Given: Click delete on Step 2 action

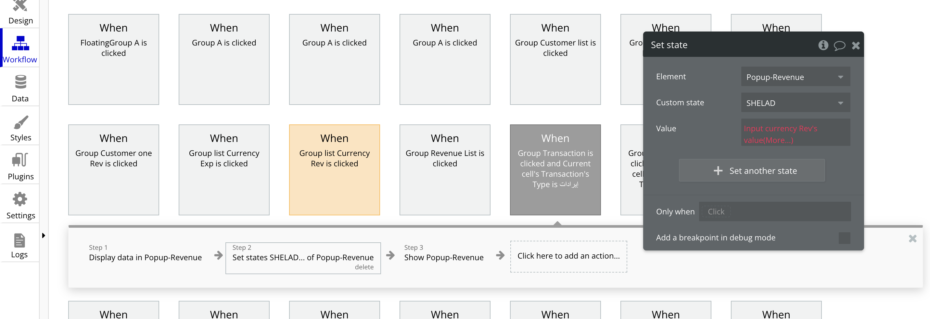Looking at the screenshot, I should pos(364,267).
